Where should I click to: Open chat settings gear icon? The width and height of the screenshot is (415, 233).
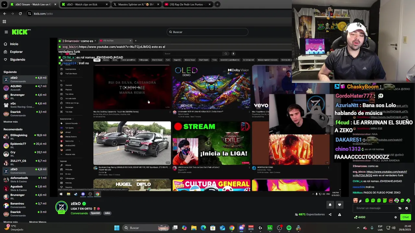[x=396, y=217]
